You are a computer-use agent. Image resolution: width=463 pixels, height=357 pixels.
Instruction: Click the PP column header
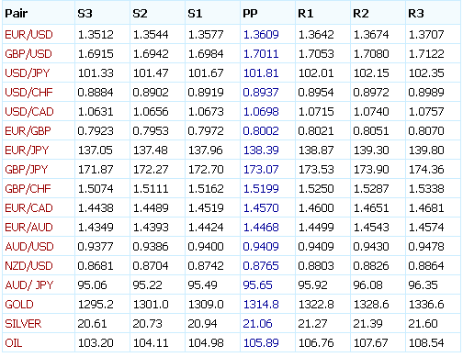(x=250, y=14)
